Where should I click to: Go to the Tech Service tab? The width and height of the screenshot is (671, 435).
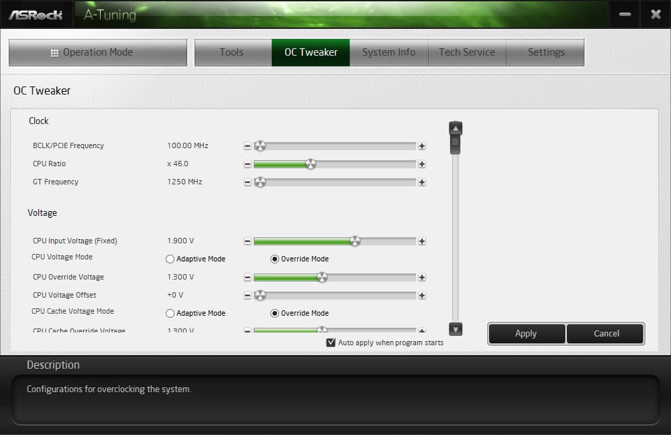(467, 52)
